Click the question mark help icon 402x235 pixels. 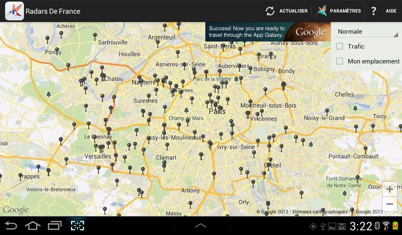click(x=374, y=11)
